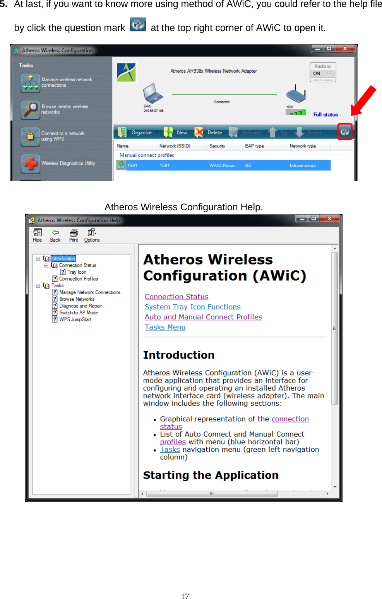Maximize the Atheros Wireless Configuration window
The width and height of the screenshot is (382, 599).
329,49
